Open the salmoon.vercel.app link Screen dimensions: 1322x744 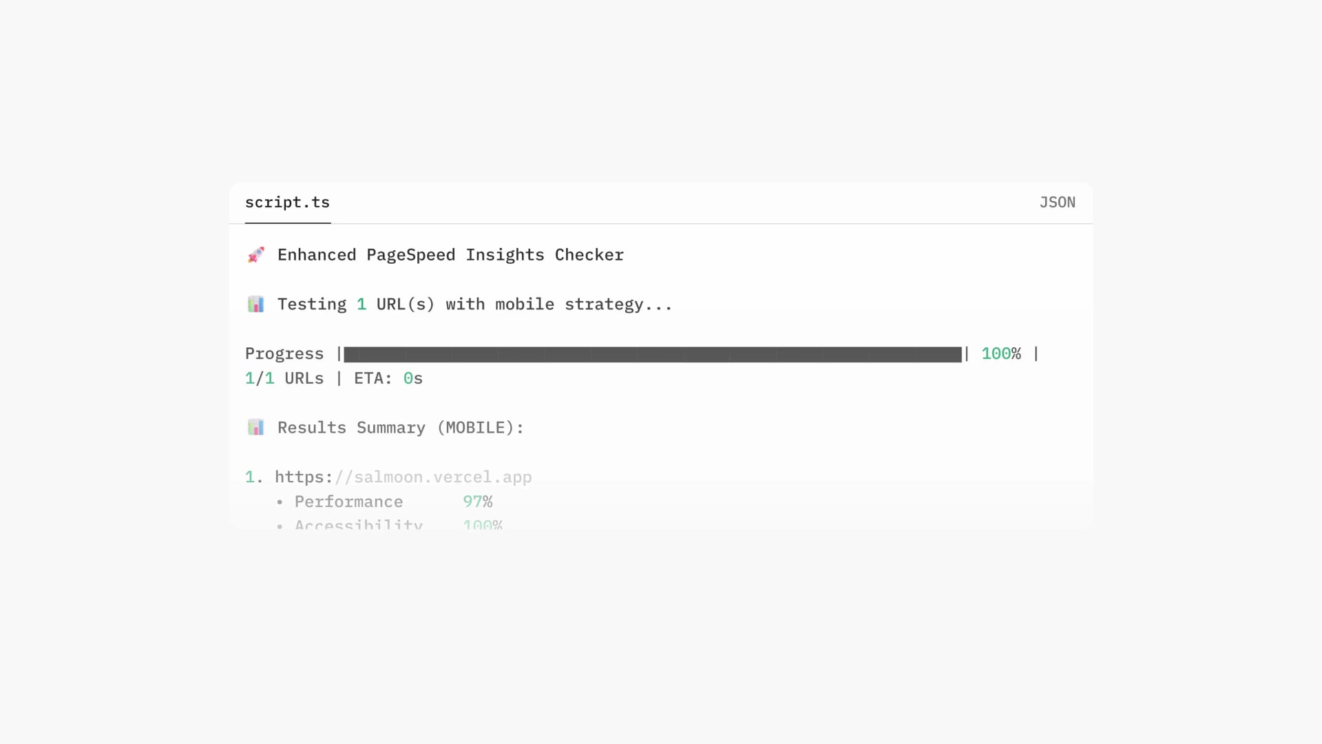[x=403, y=477]
